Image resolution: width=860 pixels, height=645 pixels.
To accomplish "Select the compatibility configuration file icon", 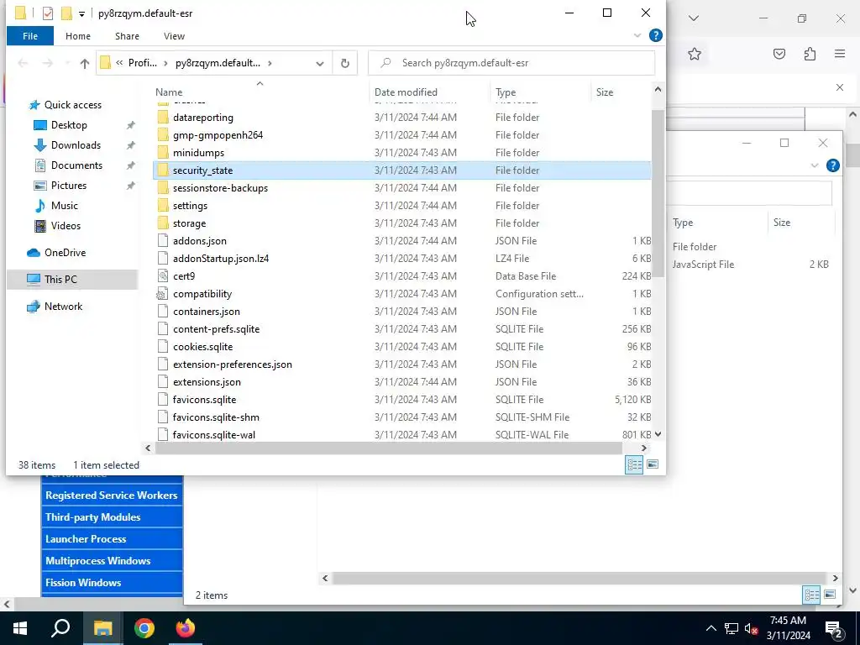I will coord(162,294).
